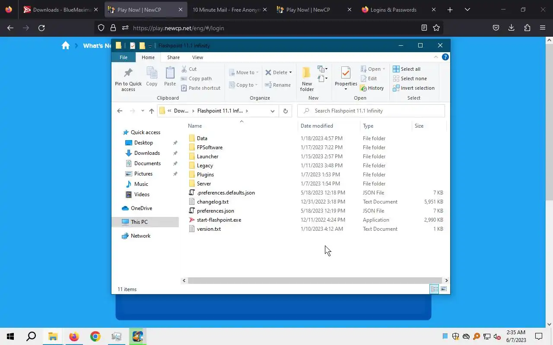This screenshot has height=345, width=553.
Task: Click the Cut scissors icon
Action: (184, 69)
